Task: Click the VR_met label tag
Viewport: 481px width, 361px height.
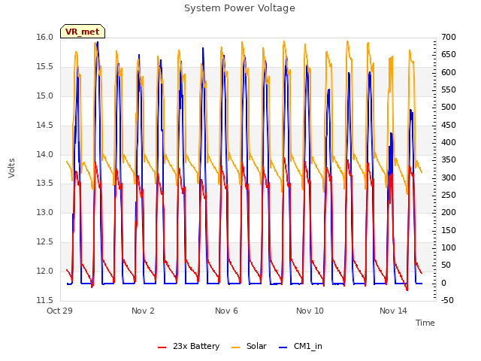Action: coord(83,32)
